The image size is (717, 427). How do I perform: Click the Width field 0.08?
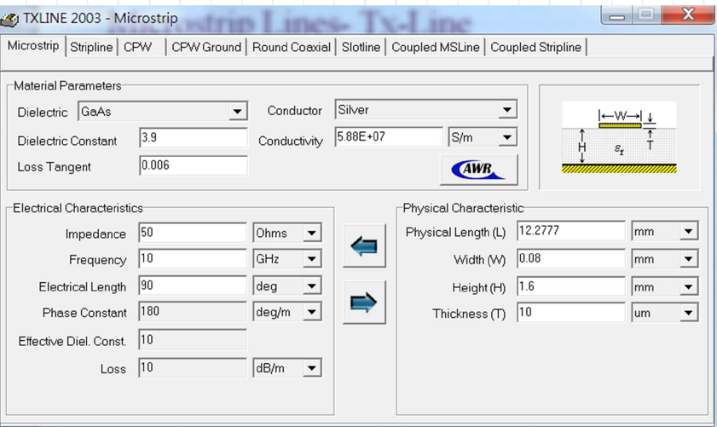[x=571, y=259]
